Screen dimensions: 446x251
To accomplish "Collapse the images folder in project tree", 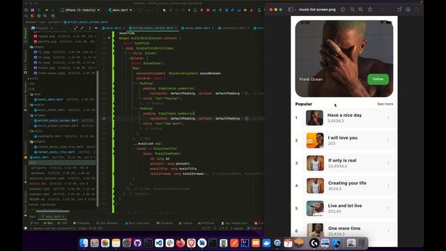I will pyautogui.click(x=37, y=47).
